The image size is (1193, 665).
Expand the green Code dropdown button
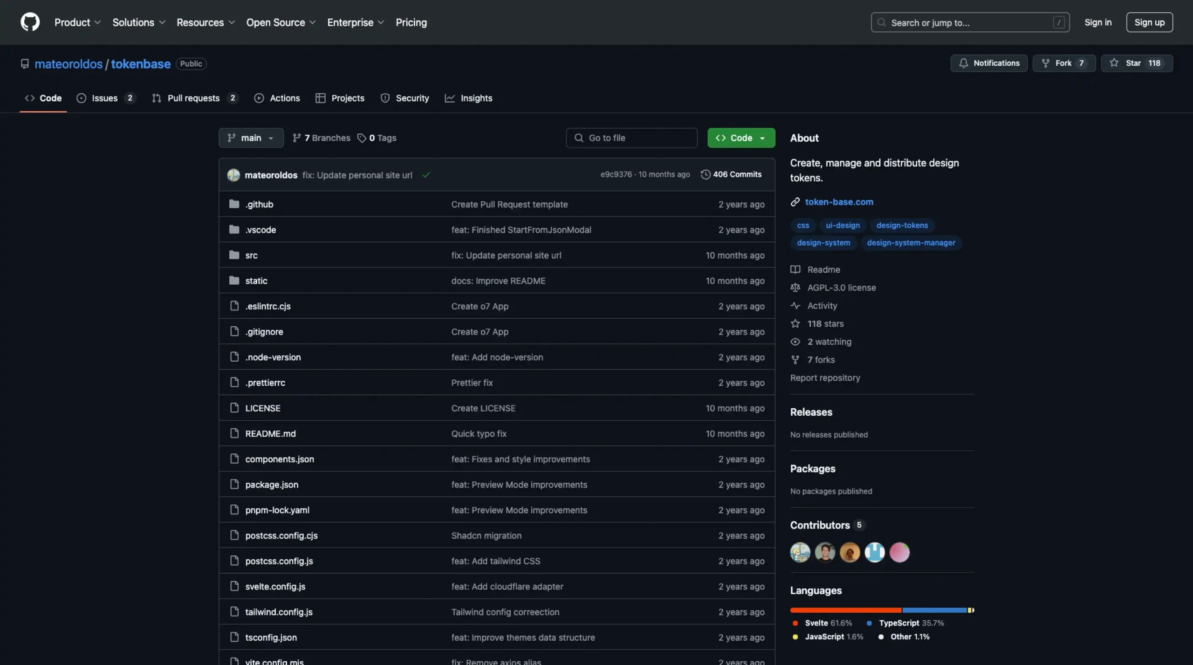coord(741,138)
